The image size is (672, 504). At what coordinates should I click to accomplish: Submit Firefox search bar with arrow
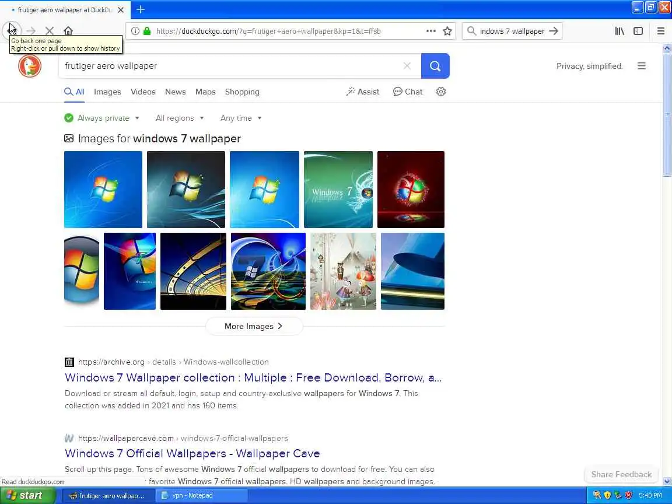pos(554,31)
